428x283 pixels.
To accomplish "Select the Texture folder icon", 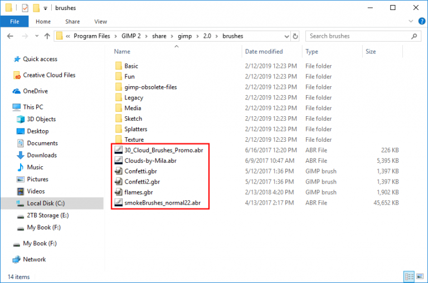I will coord(119,139).
